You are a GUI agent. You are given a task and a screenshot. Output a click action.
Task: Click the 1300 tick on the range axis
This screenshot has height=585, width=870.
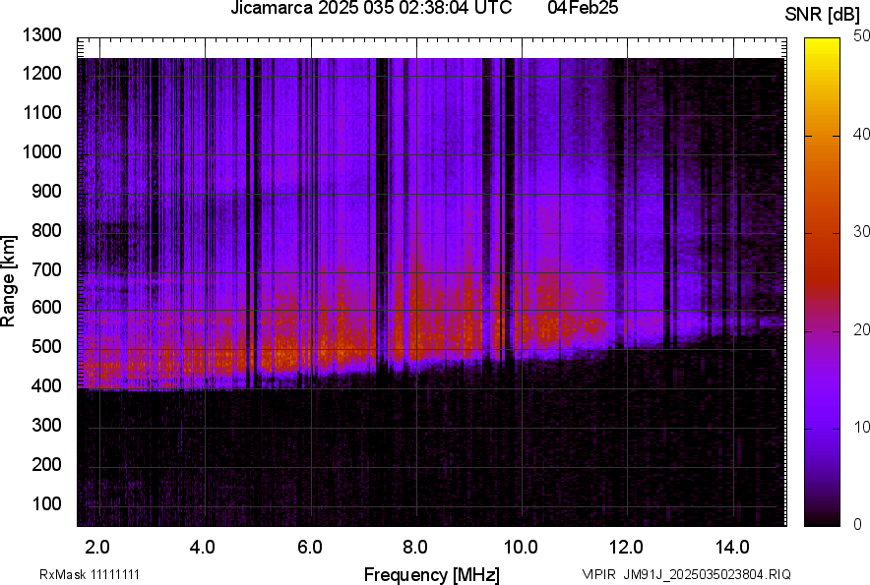pyautogui.click(x=42, y=35)
